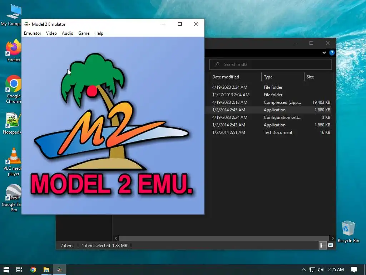This screenshot has height=275, width=366.
Task: Launch Chrome from the taskbar
Action: click(33, 269)
